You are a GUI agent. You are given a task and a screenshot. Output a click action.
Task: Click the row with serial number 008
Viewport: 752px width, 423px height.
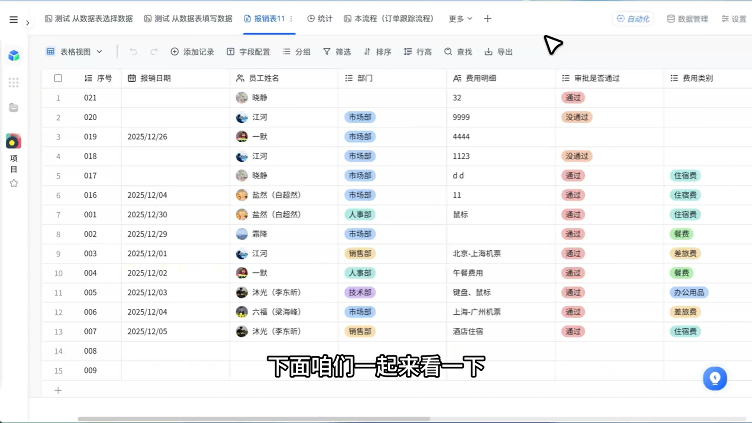397,351
